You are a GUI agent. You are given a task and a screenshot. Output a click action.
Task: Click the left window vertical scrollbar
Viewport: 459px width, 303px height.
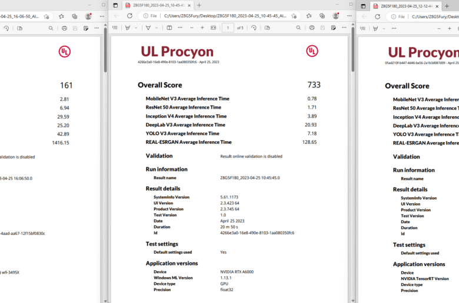105,51
